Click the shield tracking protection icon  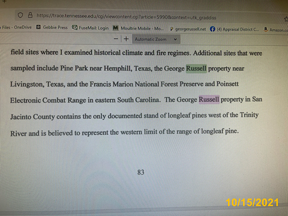[x=20, y=16]
